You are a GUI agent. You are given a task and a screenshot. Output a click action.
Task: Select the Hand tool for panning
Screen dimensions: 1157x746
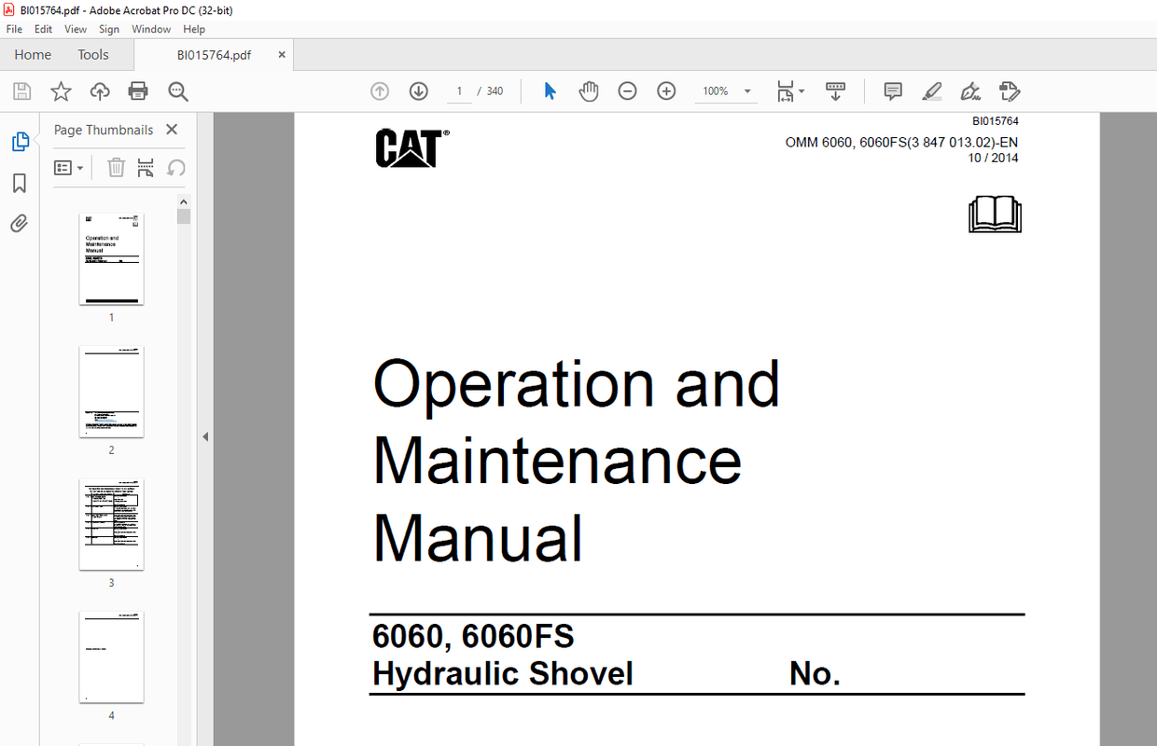[589, 90]
